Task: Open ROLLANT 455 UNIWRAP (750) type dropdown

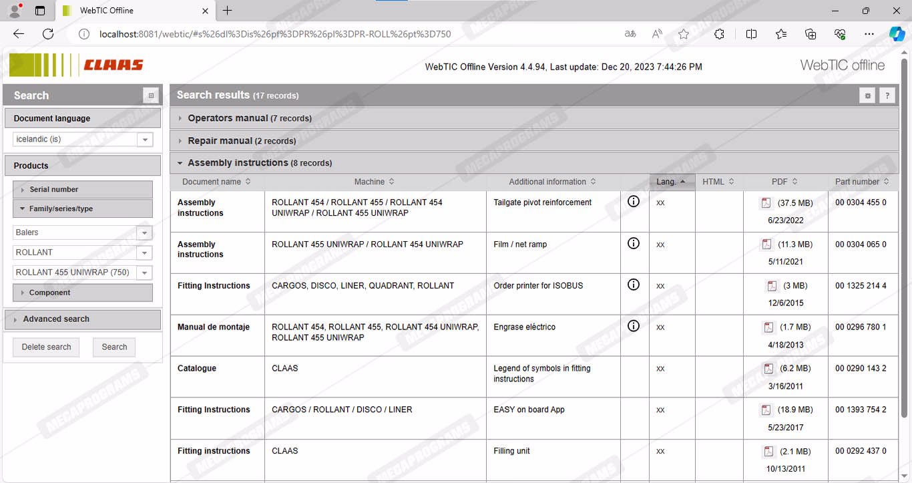Action: click(x=145, y=273)
